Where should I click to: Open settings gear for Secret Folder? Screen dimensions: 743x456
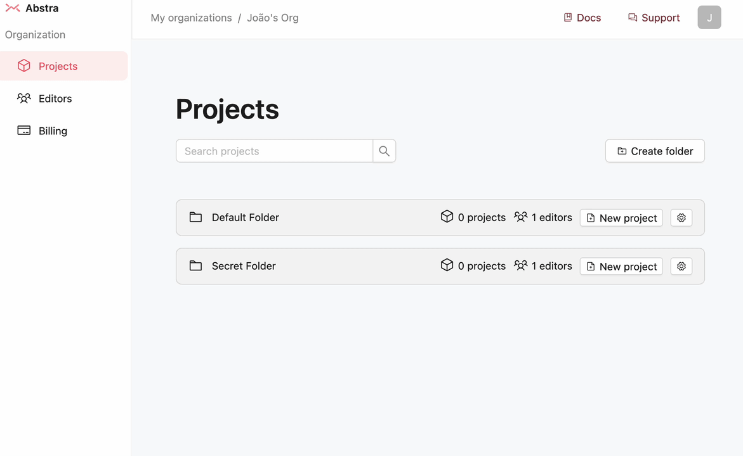pos(681,266)
